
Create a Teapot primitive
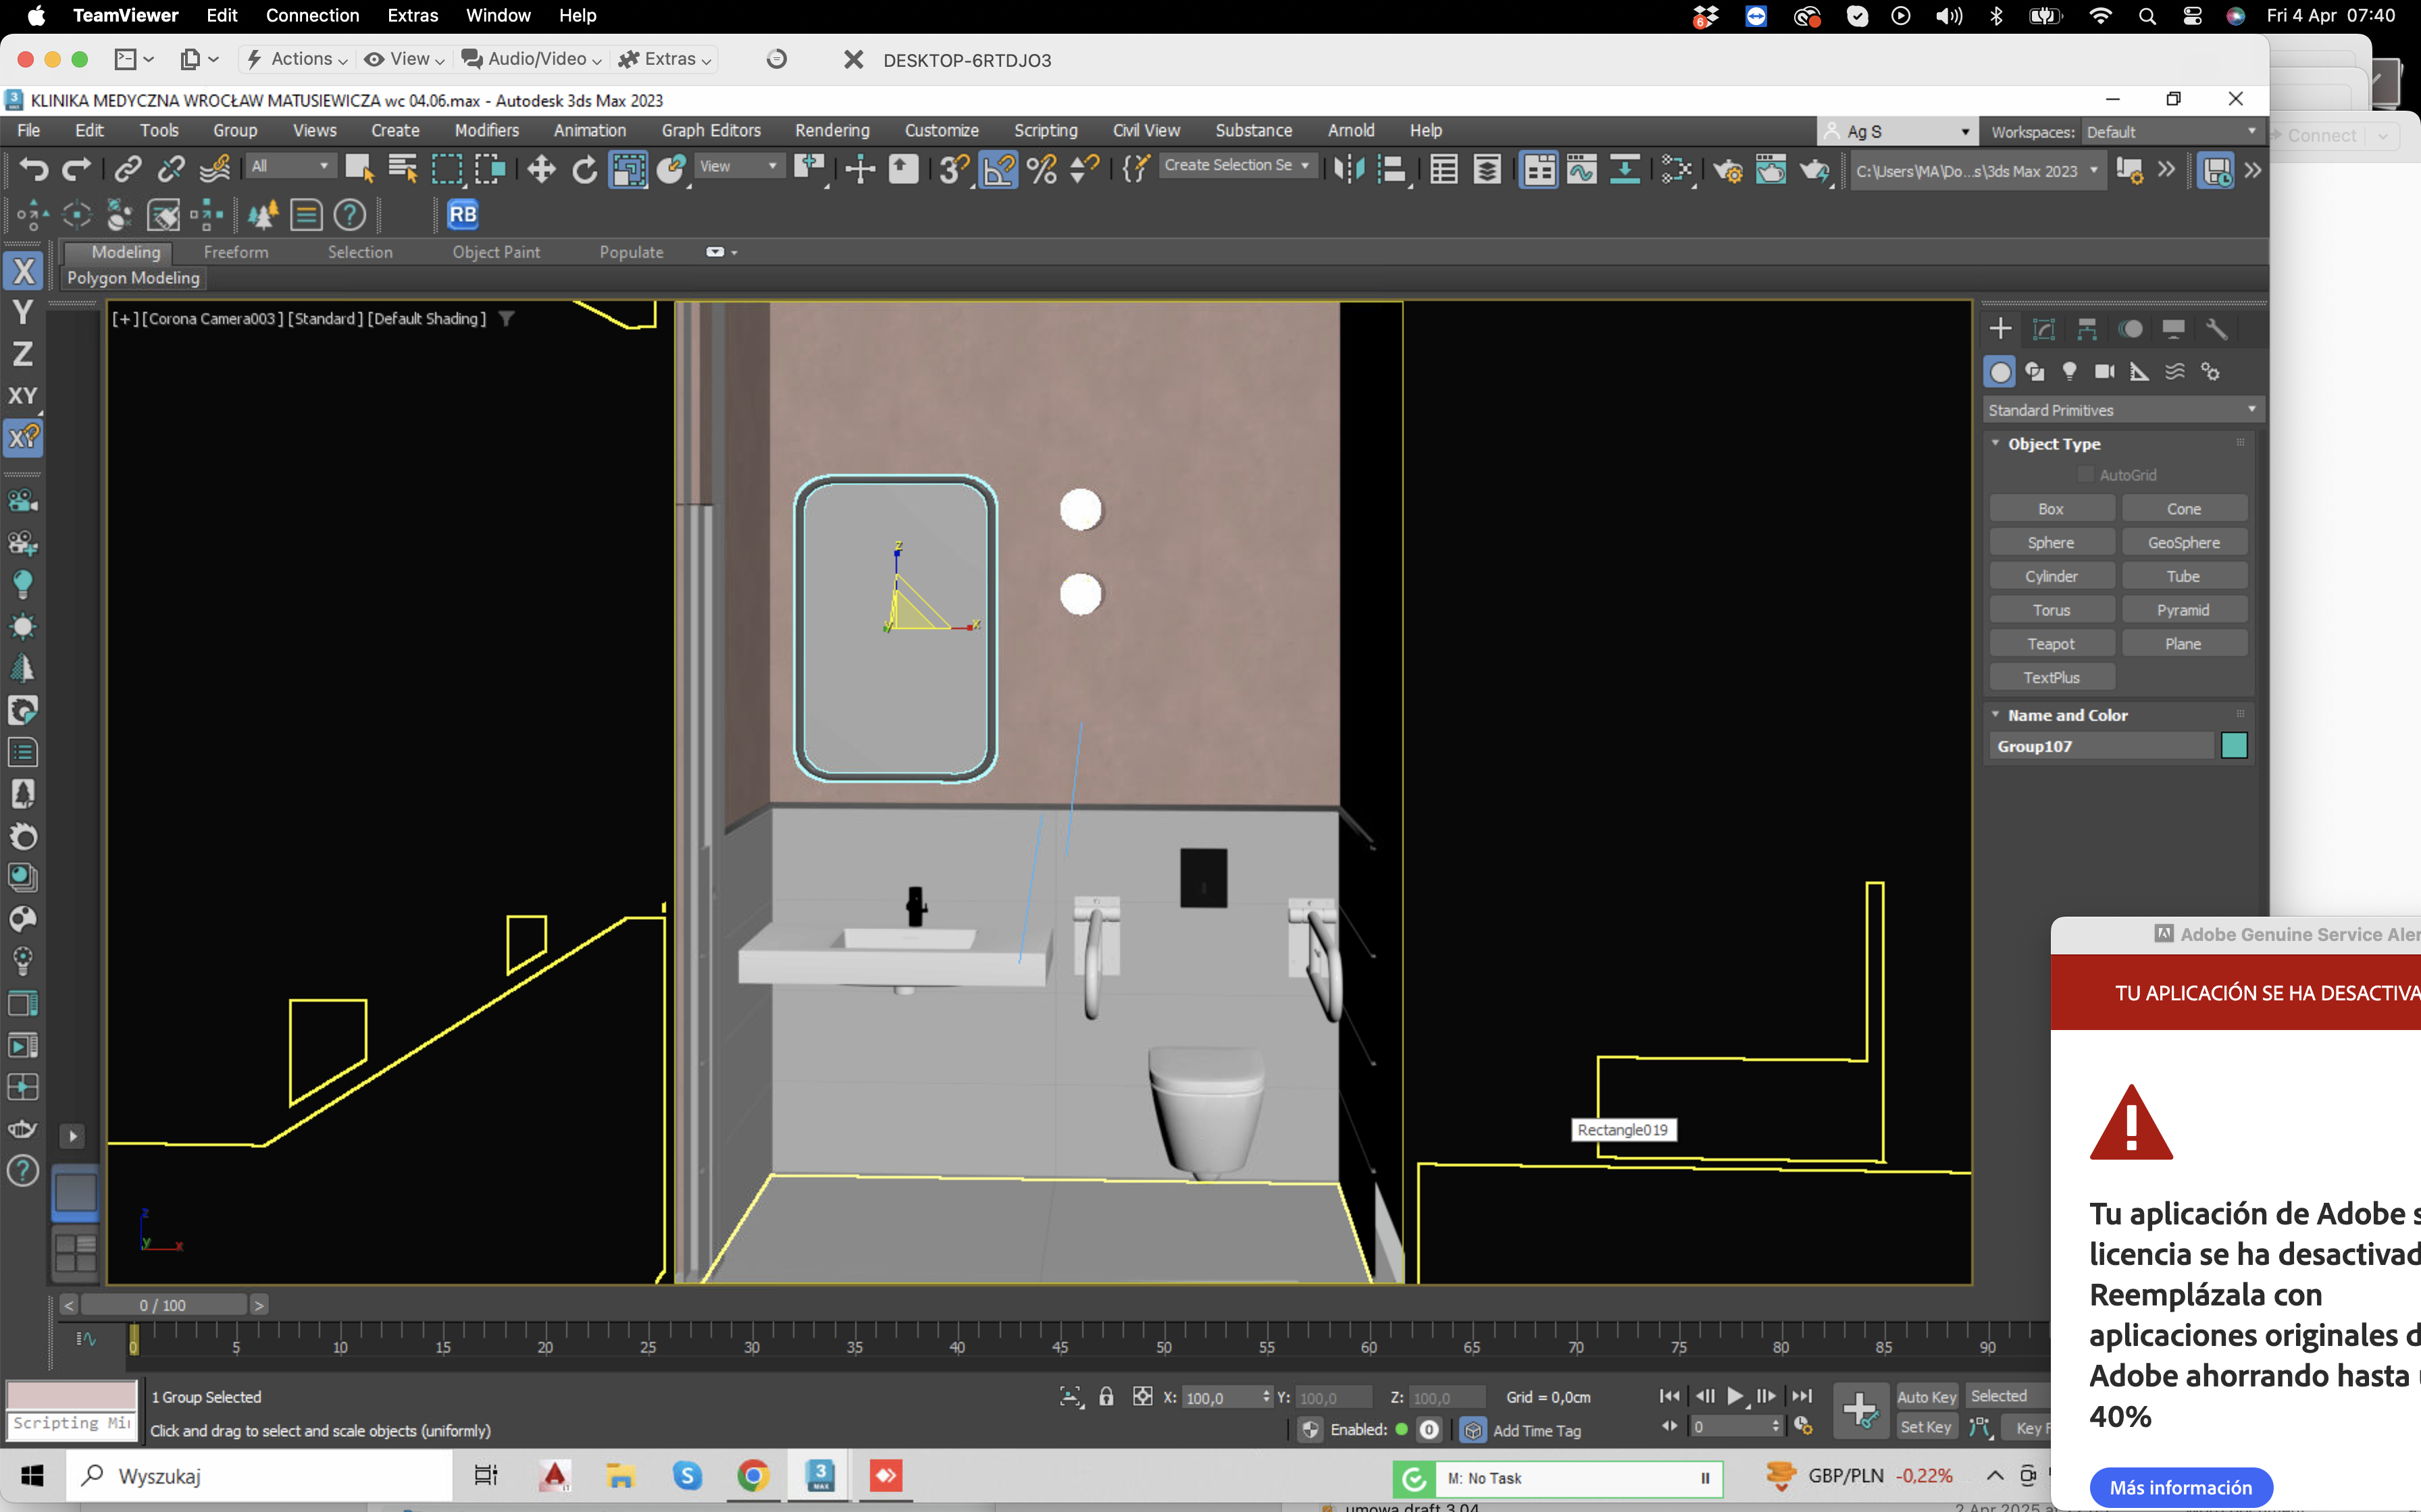point(2051,644)
